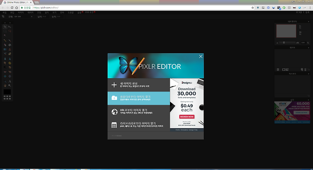313x170 pixels.
Task: Open the 필터 (Filter) menu
Action: tap(47, 13)
